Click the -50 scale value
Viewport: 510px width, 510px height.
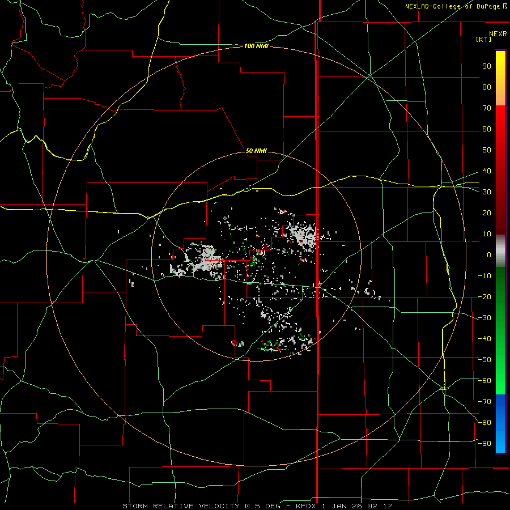484,360
